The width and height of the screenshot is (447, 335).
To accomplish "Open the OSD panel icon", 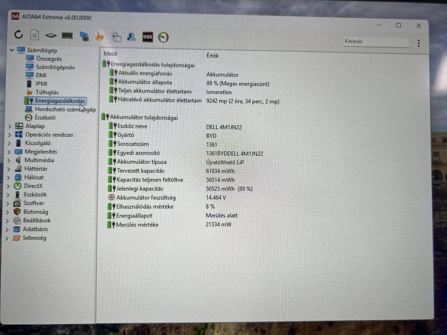I will pyautogui.click(x=148, y=37).
